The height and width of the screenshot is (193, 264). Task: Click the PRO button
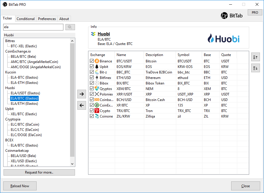[x=255, y=12]
